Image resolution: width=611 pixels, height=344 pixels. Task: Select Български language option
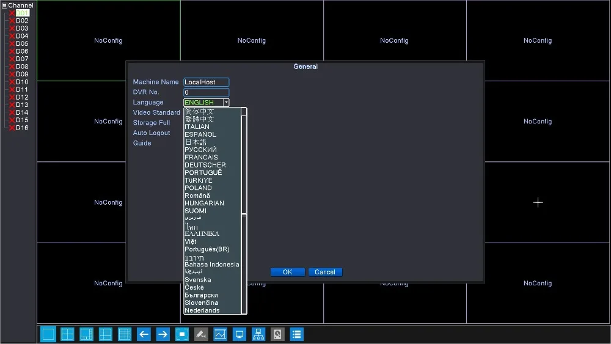click(x=201, y=295)
